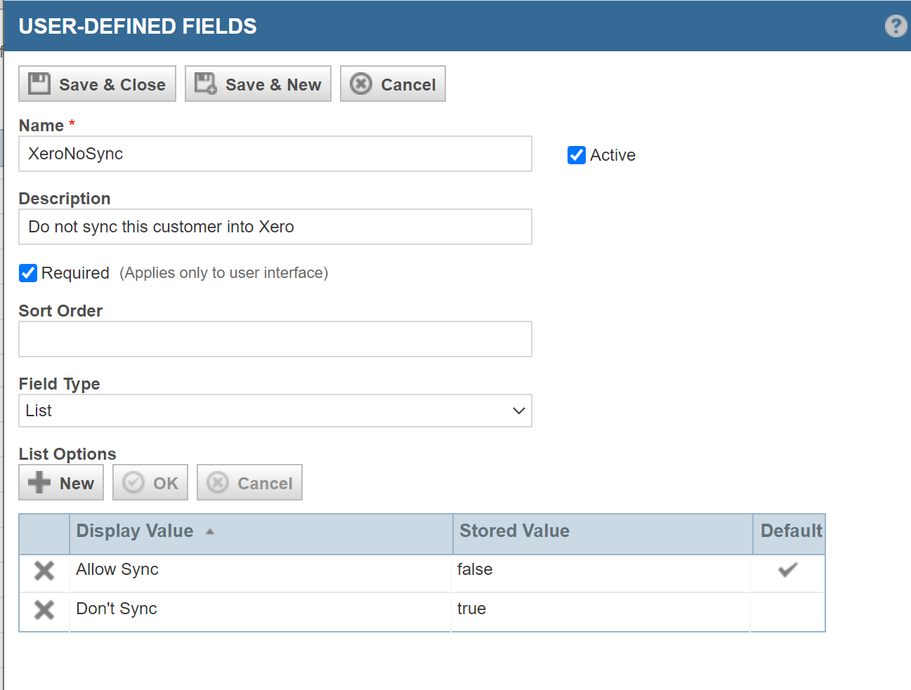Screen dimensions: 911x690
Task: Delete the Allow Sync list option
Action: tap(44, 571)
